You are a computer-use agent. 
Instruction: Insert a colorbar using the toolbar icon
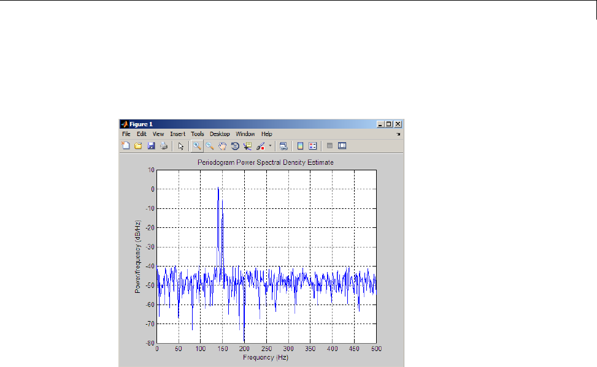click(301, 146)
